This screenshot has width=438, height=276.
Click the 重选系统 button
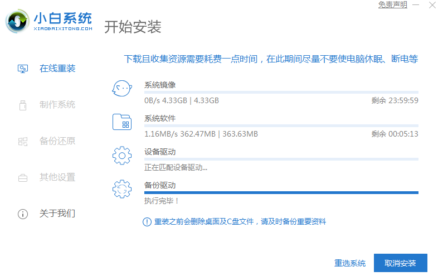350,263
